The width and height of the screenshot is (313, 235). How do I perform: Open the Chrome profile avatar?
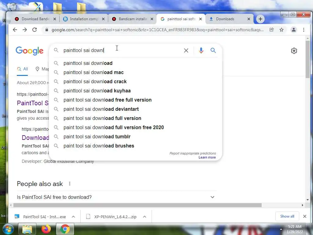tap(294, 30)
